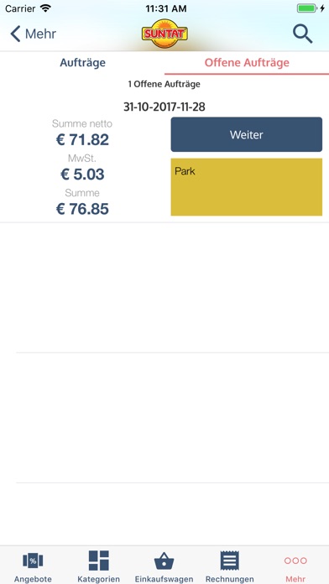Switch to the Aufträge tab

(x=82, y=63)
